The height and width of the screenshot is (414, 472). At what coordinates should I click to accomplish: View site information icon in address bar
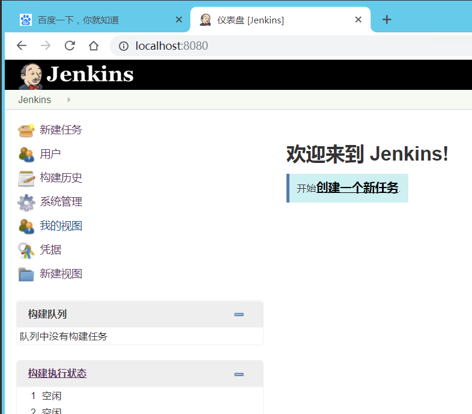click(x=124, y=46)
